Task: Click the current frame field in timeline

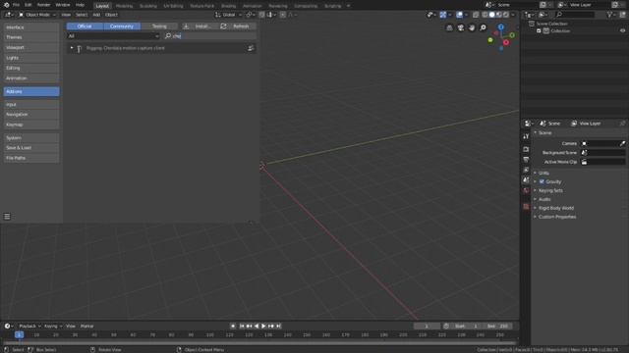Action: pos(427,327)
